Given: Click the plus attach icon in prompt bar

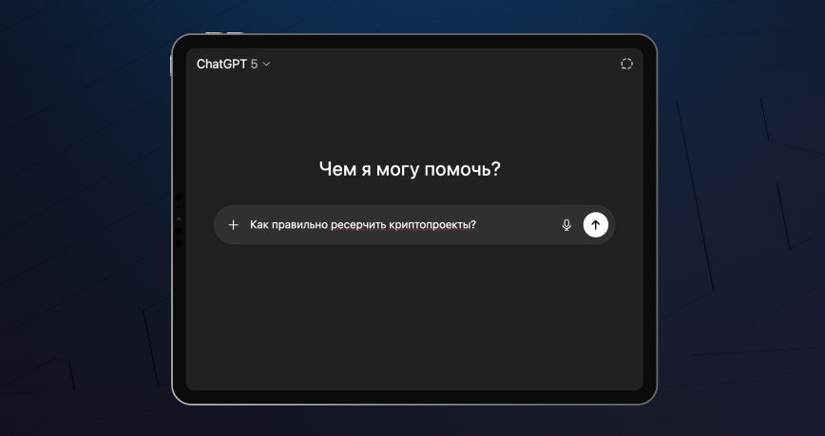Looking at the screenshot, I should (x=233, y=225).
